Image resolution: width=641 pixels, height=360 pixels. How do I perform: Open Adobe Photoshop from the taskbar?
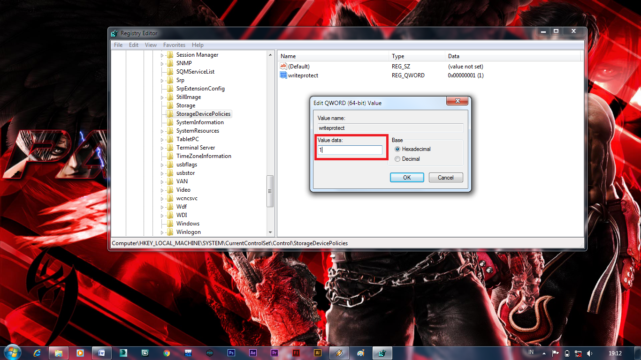click(231, 353)
